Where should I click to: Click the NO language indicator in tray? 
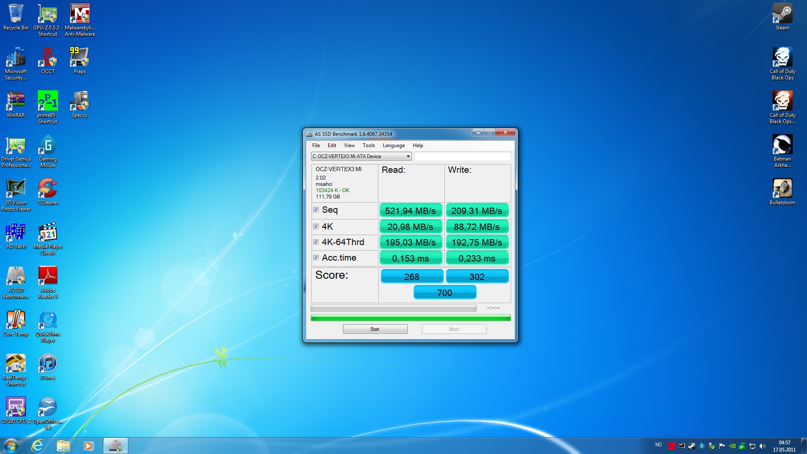click(x=659, y=445)
